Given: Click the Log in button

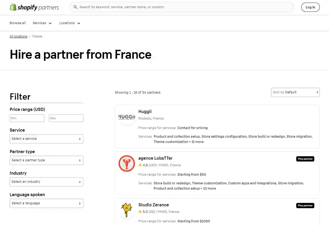Looking at the screenshot, I should (310, 7).
